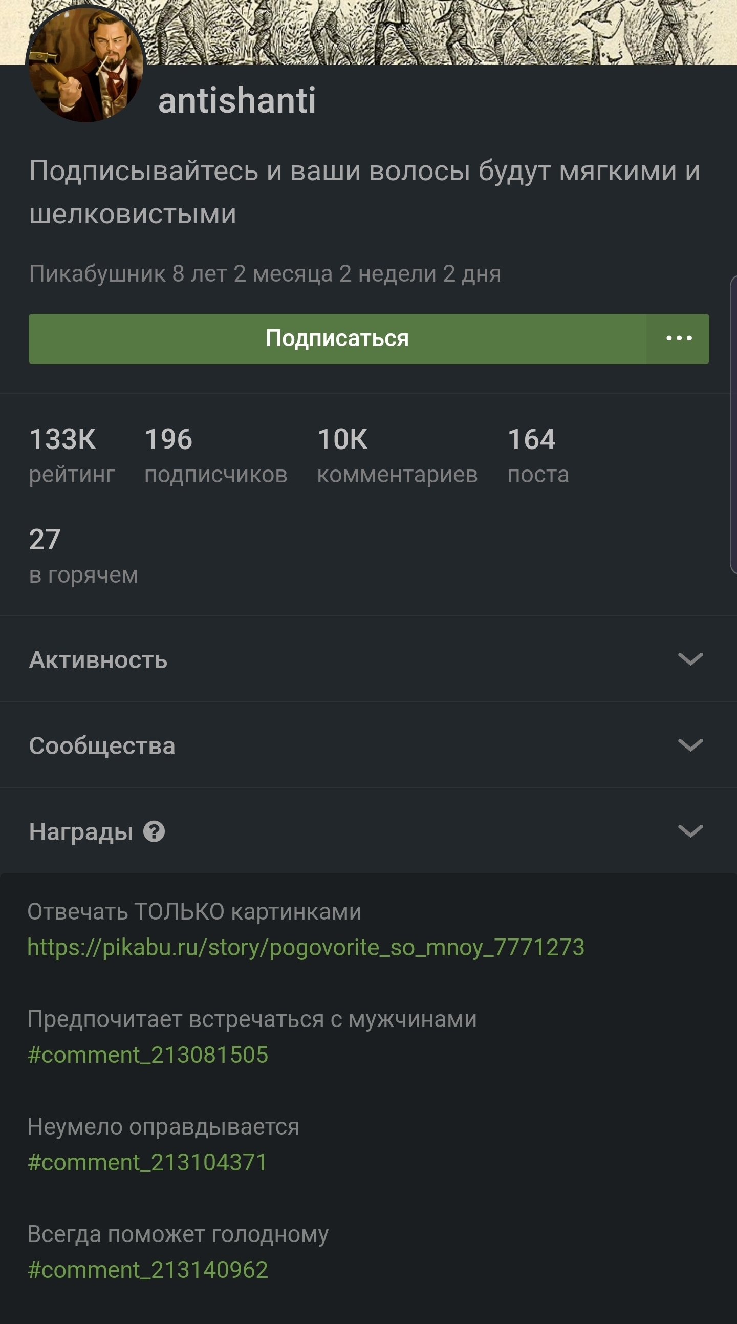Open the pogovorite_so_mnoy story link

coord(306,947)
